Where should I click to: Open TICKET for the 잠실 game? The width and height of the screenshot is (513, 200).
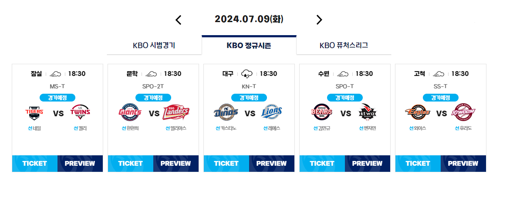click(x=35, y=164)
